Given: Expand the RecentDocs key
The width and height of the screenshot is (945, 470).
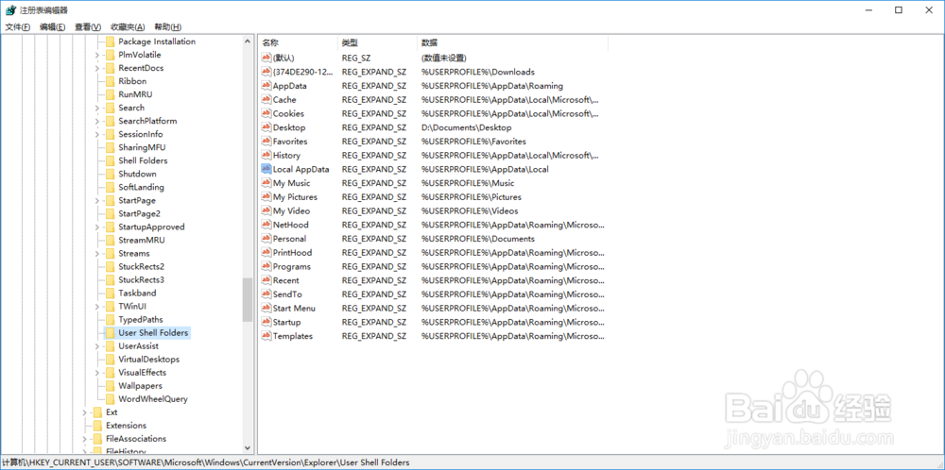Looking at the screenshot, I should (97, 68).
